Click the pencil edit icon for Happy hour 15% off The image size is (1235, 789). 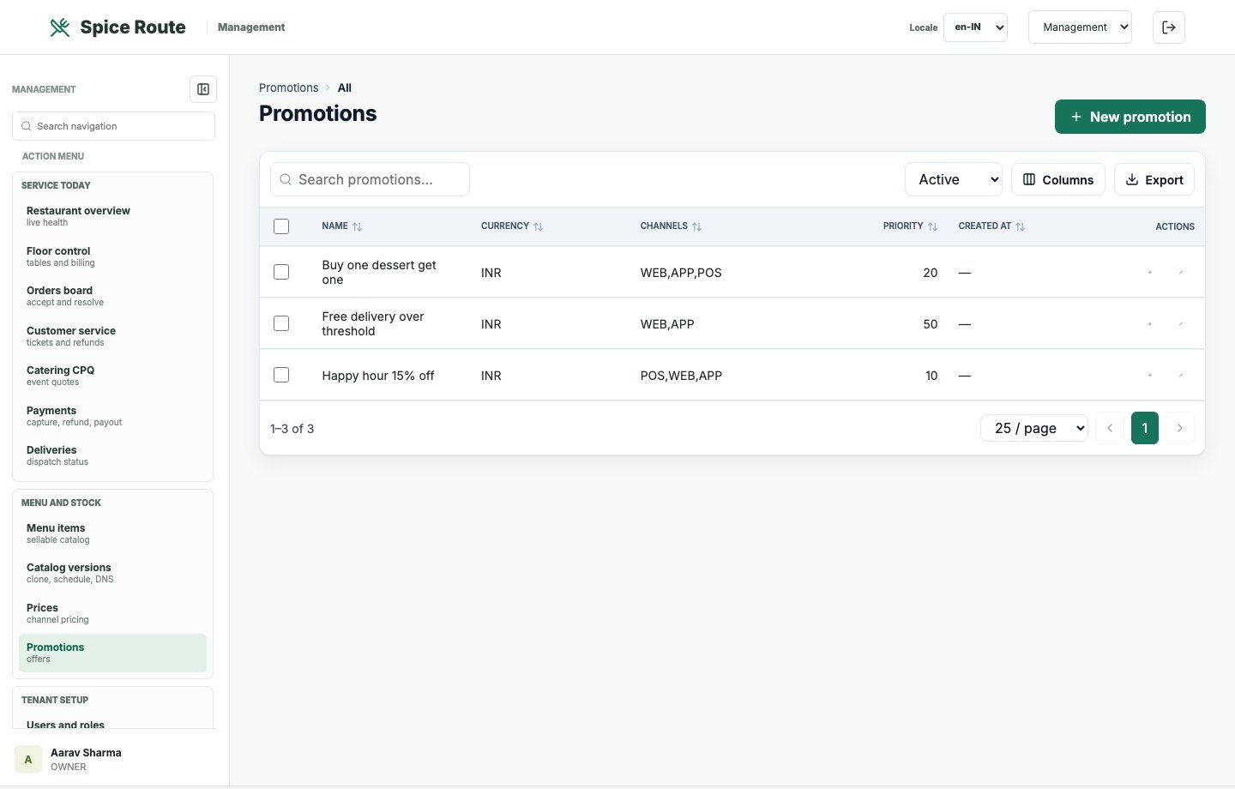tap(1181, 376)
